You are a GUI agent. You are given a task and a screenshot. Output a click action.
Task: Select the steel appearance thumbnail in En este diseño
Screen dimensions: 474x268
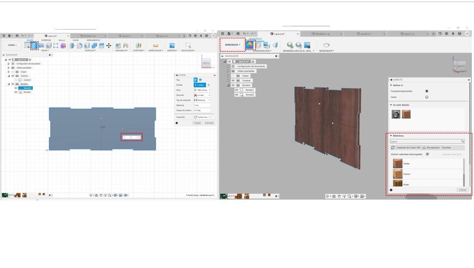pos(396,114)
